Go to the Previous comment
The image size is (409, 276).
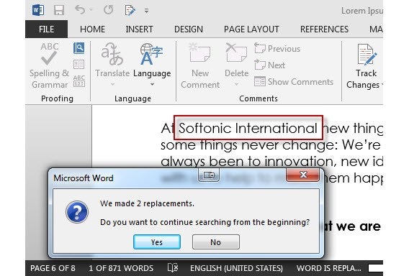(277, 49)
